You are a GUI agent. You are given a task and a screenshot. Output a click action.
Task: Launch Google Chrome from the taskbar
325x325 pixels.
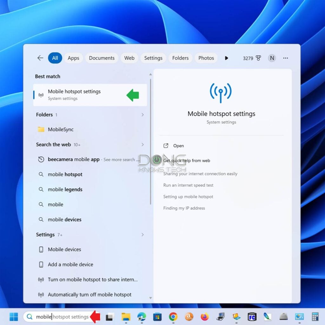click(173, 317)
